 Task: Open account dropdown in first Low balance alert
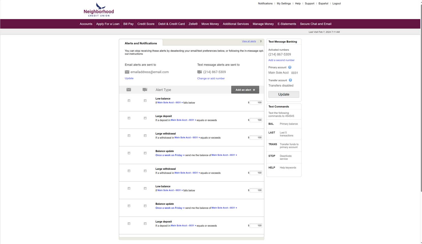tap(170, 103)
